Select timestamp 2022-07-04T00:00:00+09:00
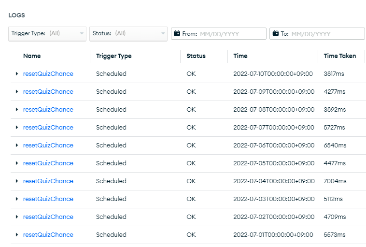This screenshot has width=366, height=247. tap(274, 181)
